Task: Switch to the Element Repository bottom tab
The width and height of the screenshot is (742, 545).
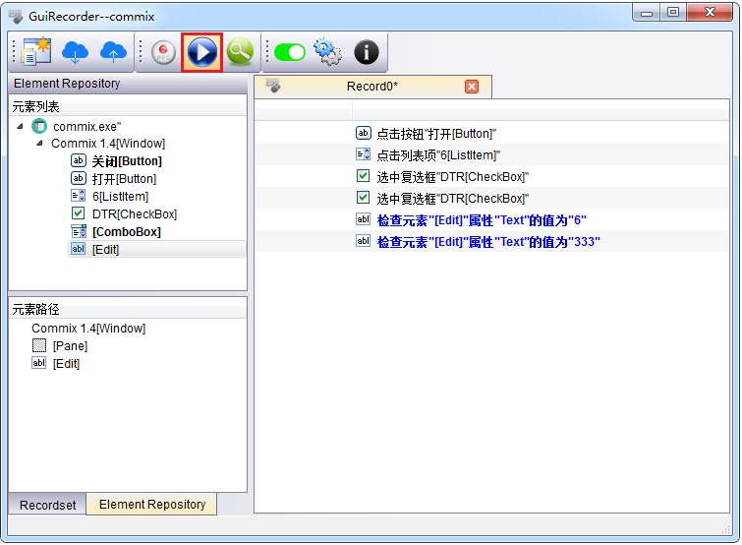Action: [152, 505]
